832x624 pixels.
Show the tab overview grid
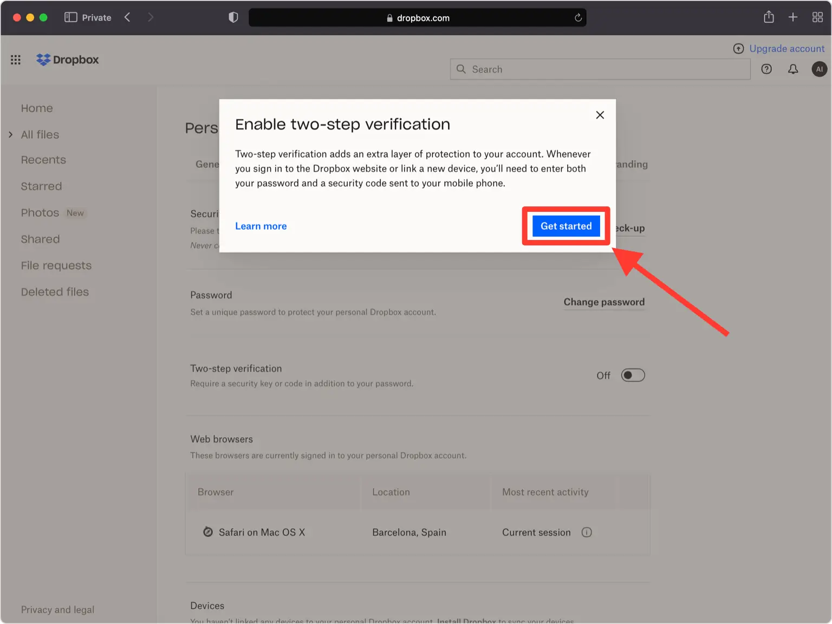817,17
